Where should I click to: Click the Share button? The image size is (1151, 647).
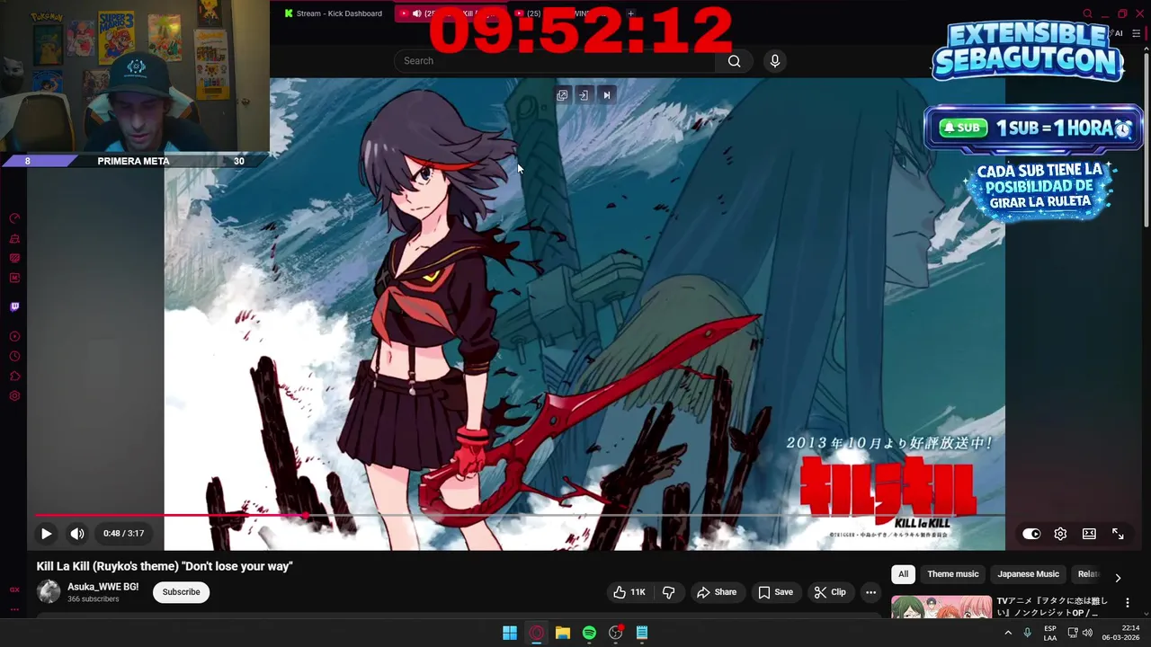[x=717, y=592]
